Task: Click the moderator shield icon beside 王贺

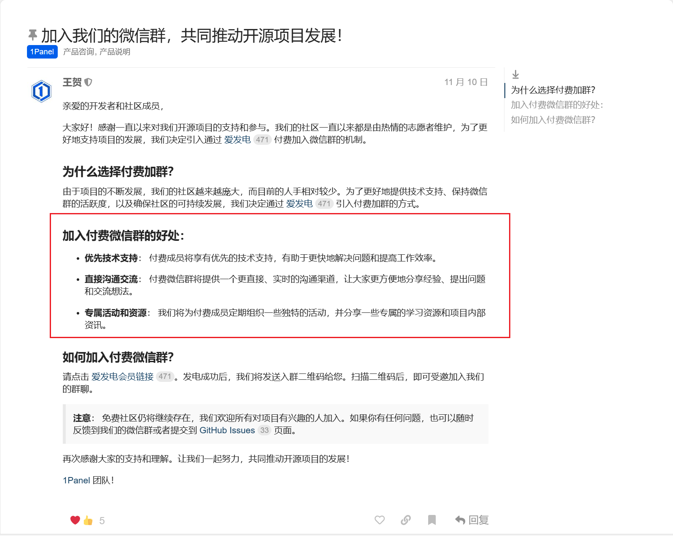Action: [88, 82]
